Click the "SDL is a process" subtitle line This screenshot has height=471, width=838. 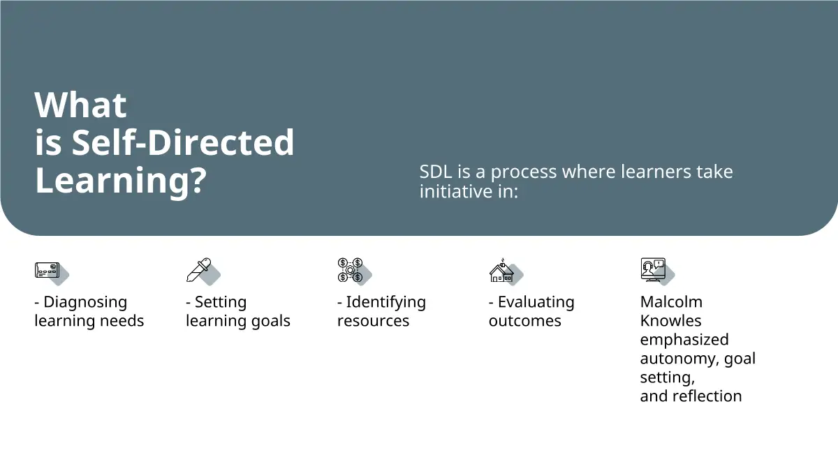point(576,172)
